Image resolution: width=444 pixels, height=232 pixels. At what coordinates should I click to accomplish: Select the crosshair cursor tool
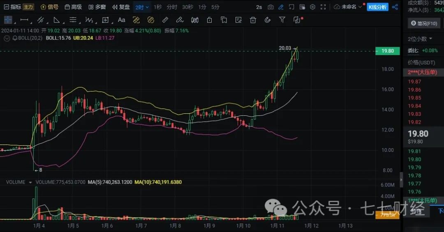click(x=8, y=20)
